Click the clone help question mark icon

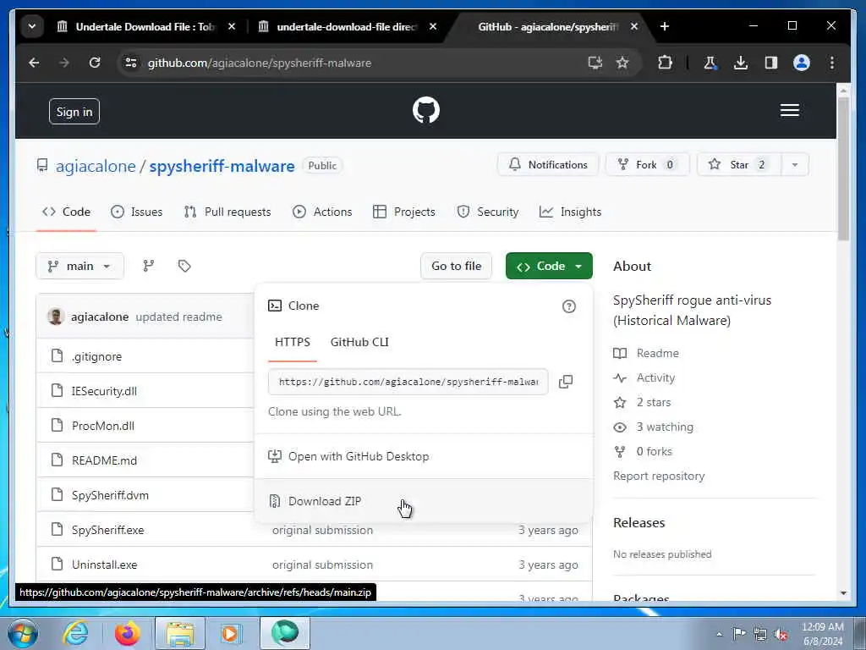[x=568, y=306]
